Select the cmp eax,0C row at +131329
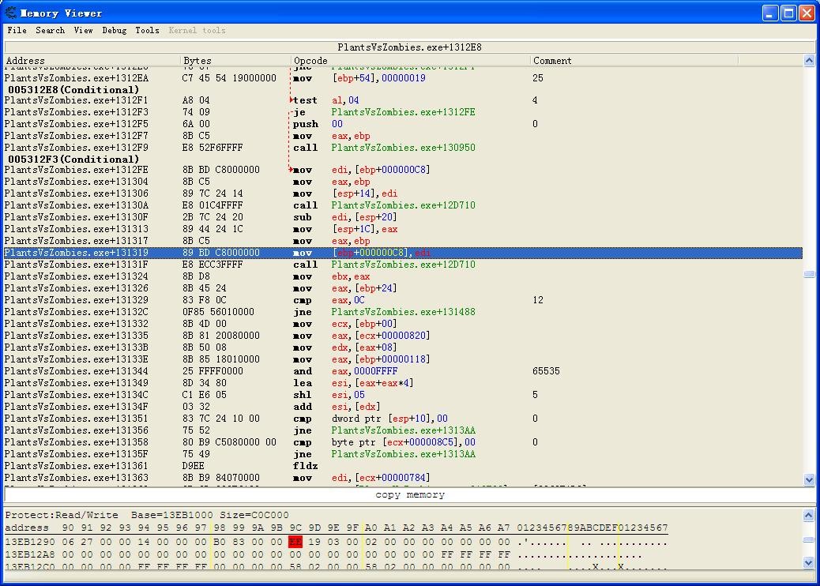 (x=403, y=300)
